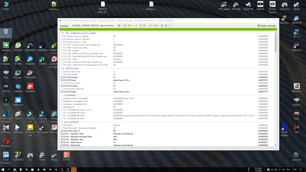Screen dimensions: 306x172
Task: Open the PlanetVPN desktop icon
Action: tap(30, 74)
